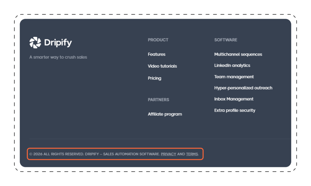Open the TERMS link in footer
This screenshot has width=311, height=186.
[192, 154]
